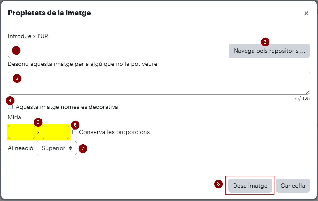Click the red number 7 marker

pyautogui.click(x=83, y=148)
